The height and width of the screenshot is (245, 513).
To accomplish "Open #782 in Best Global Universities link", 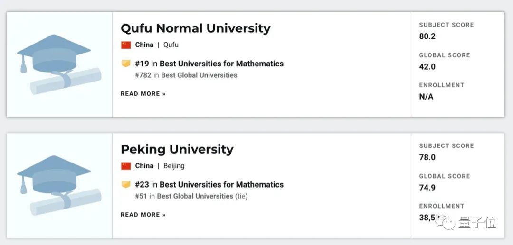I will (186, 75).
